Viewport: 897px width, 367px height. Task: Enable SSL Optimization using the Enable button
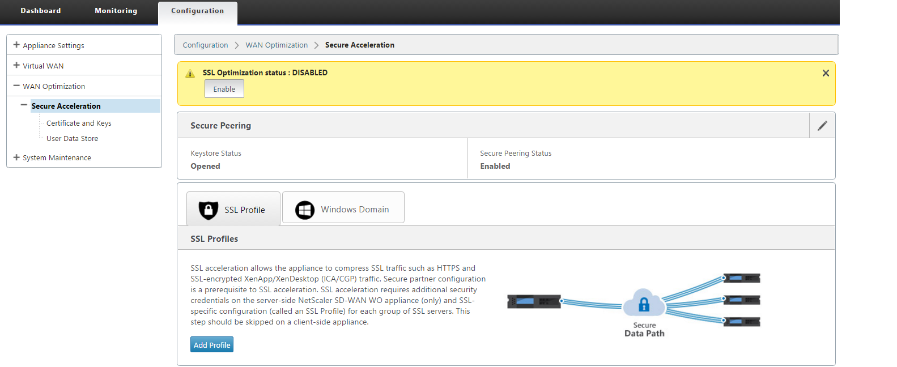click(224, 89)
